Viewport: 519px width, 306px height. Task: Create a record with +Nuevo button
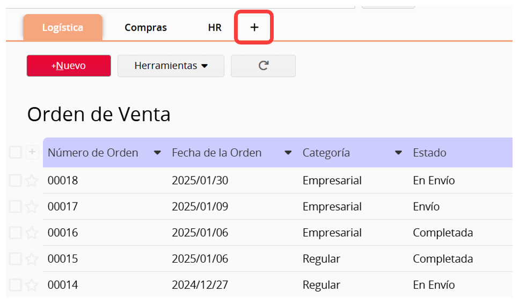[69, 66]
